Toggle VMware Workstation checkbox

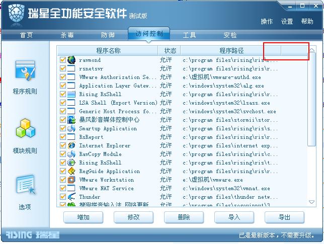click(63, 180)
